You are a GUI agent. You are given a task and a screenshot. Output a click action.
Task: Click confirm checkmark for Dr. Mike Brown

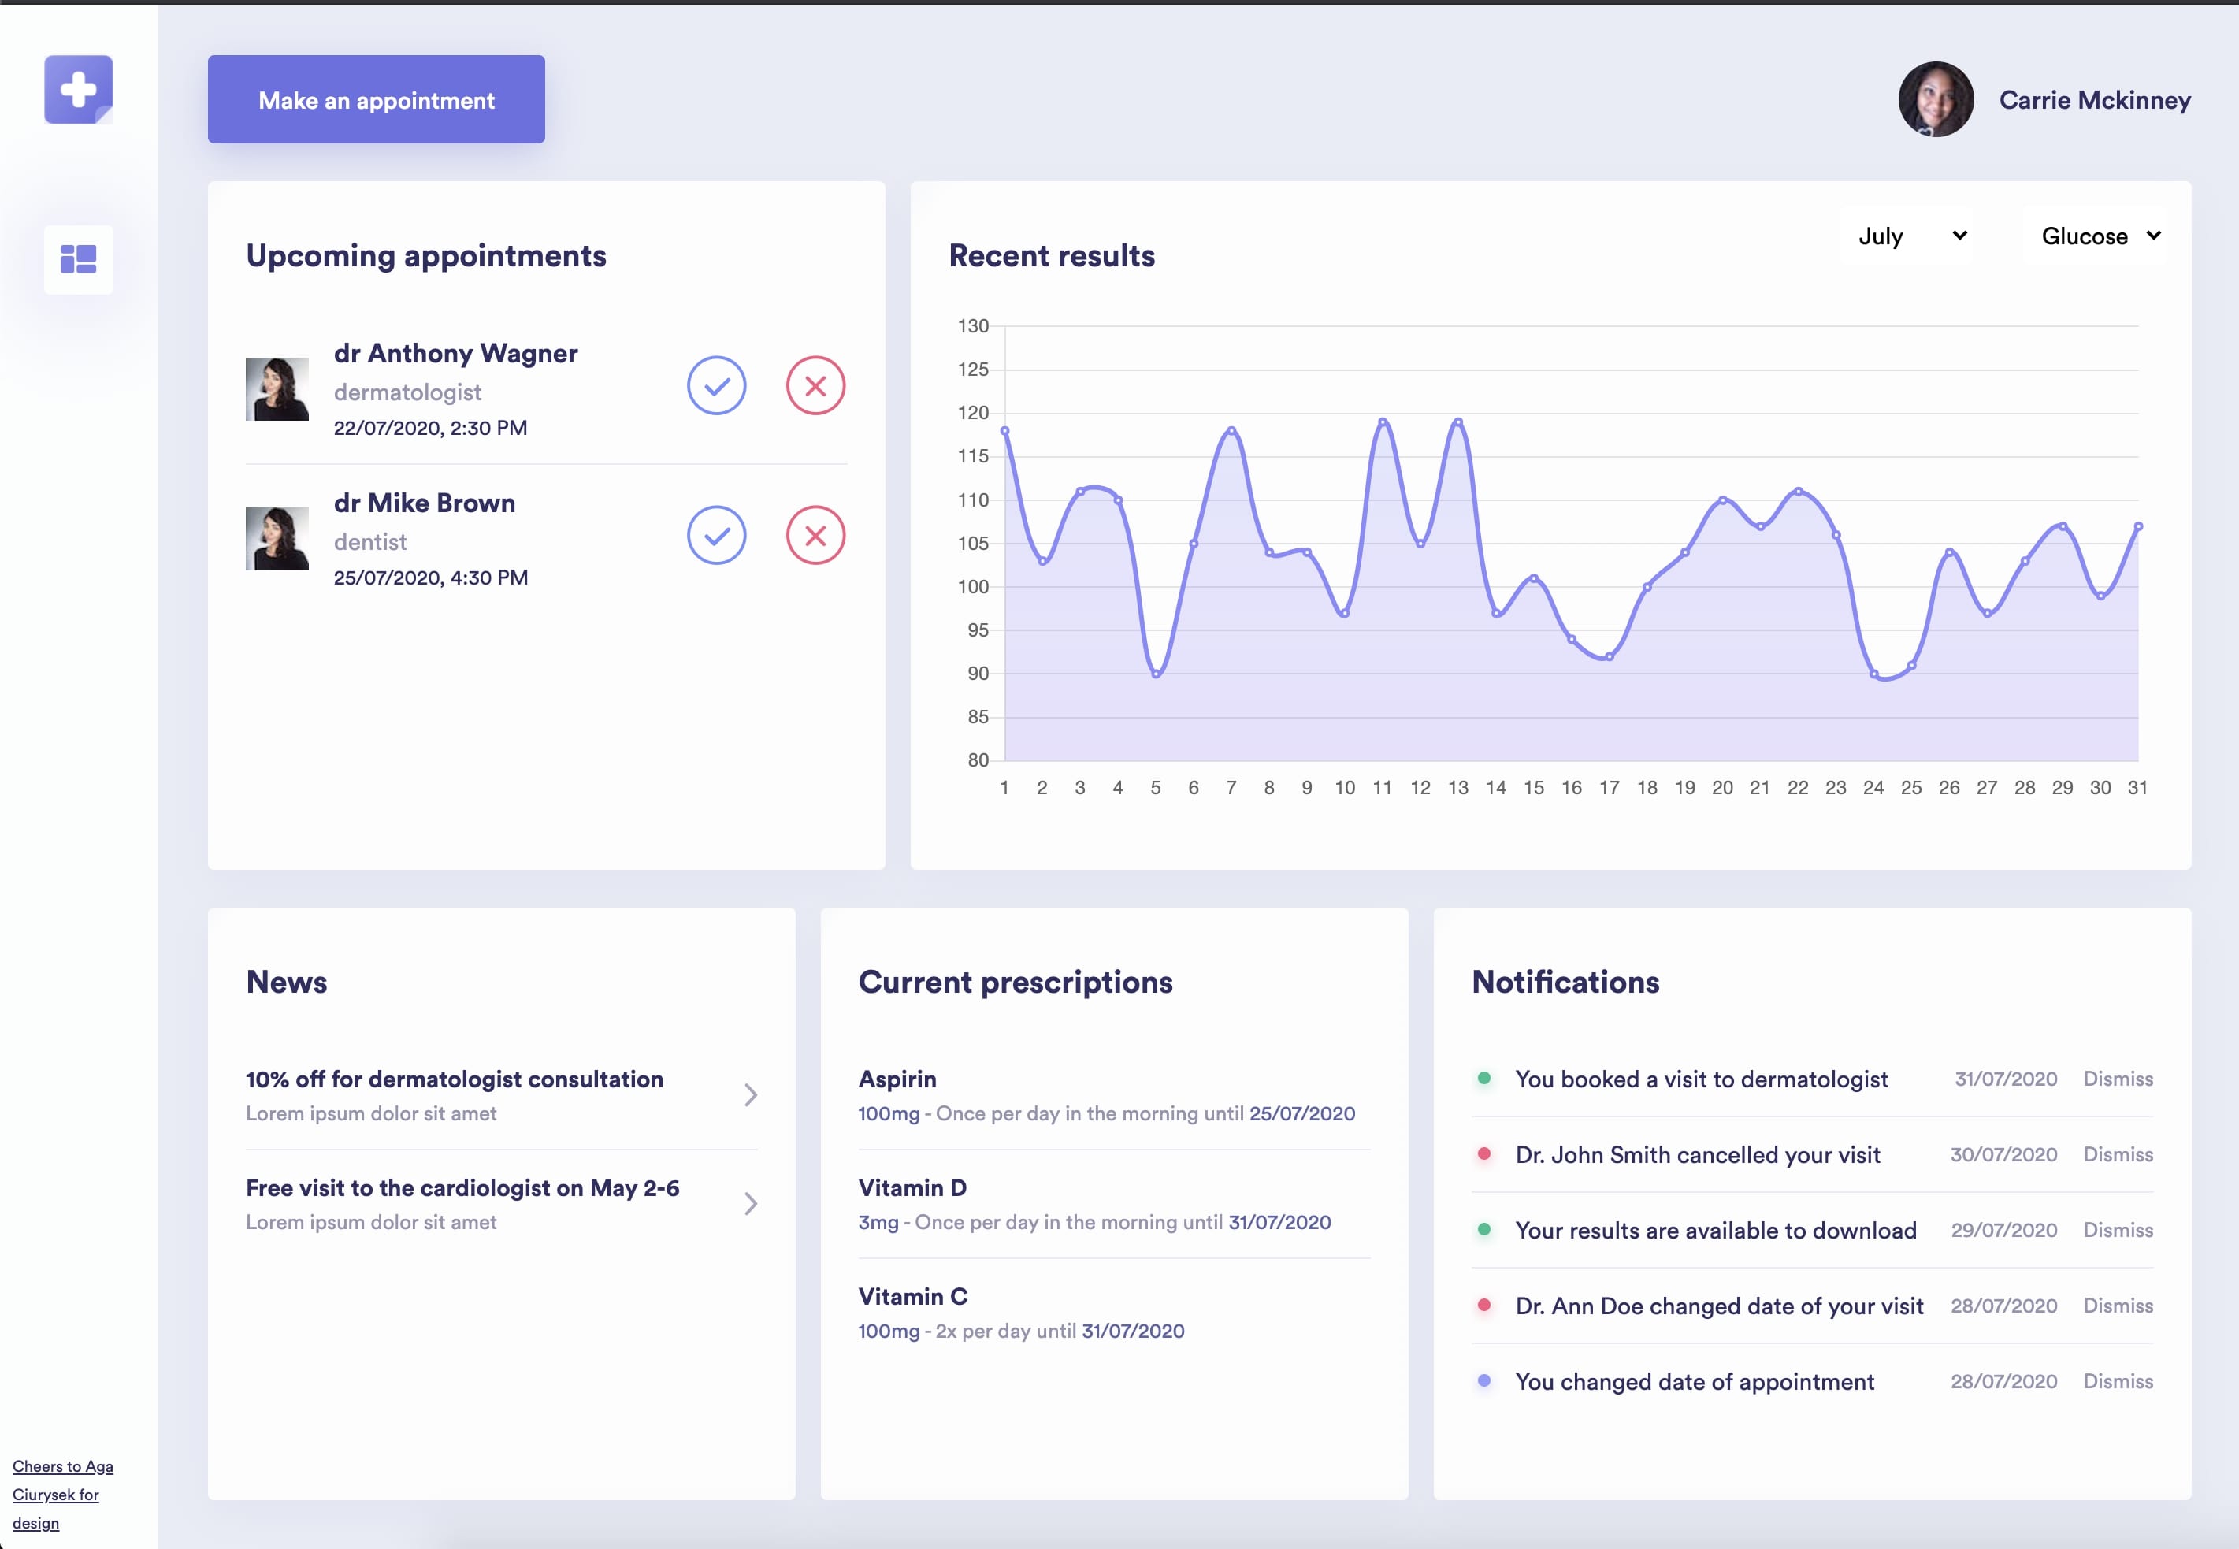pos(718,534)
